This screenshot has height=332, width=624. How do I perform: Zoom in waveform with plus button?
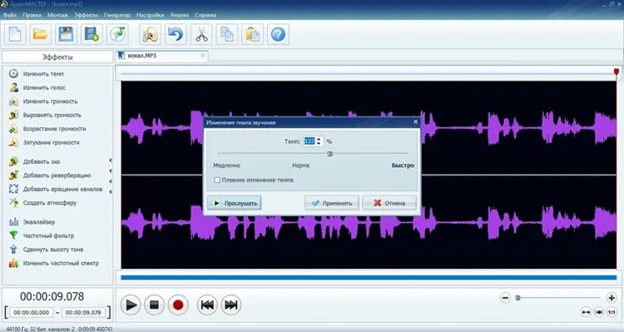[x=612, y=298]
